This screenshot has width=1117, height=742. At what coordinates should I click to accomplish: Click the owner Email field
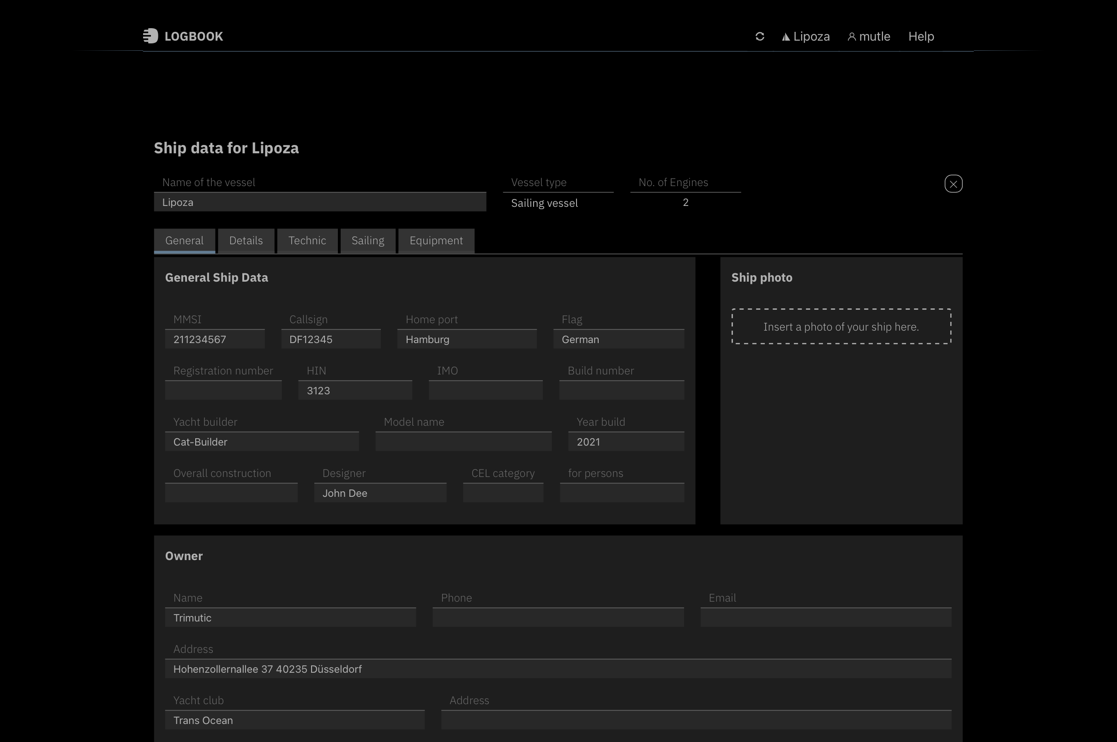click(x=825, y=617)
